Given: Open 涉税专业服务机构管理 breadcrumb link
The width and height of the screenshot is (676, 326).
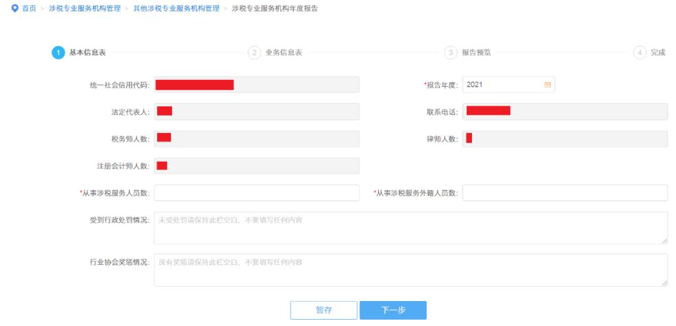Looking at the screenshot, I should coord(86,7).
